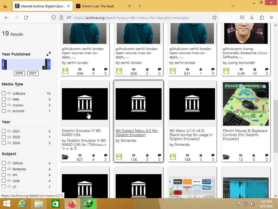Image resolution: width=278 pixels, height=209 pixels.
Task: Click the favorites star on Wii System Menu 4.3 card
Action: coord(147,155)
